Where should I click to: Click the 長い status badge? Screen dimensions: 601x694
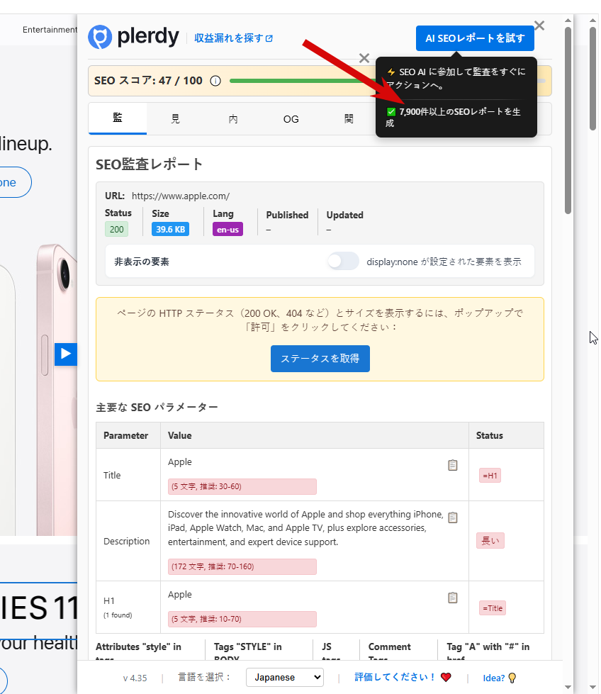click(x=490, y=541)
